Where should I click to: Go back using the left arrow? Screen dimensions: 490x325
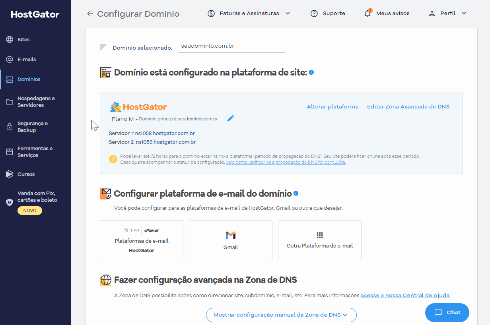pyautogui.click(x=90, y=14)
